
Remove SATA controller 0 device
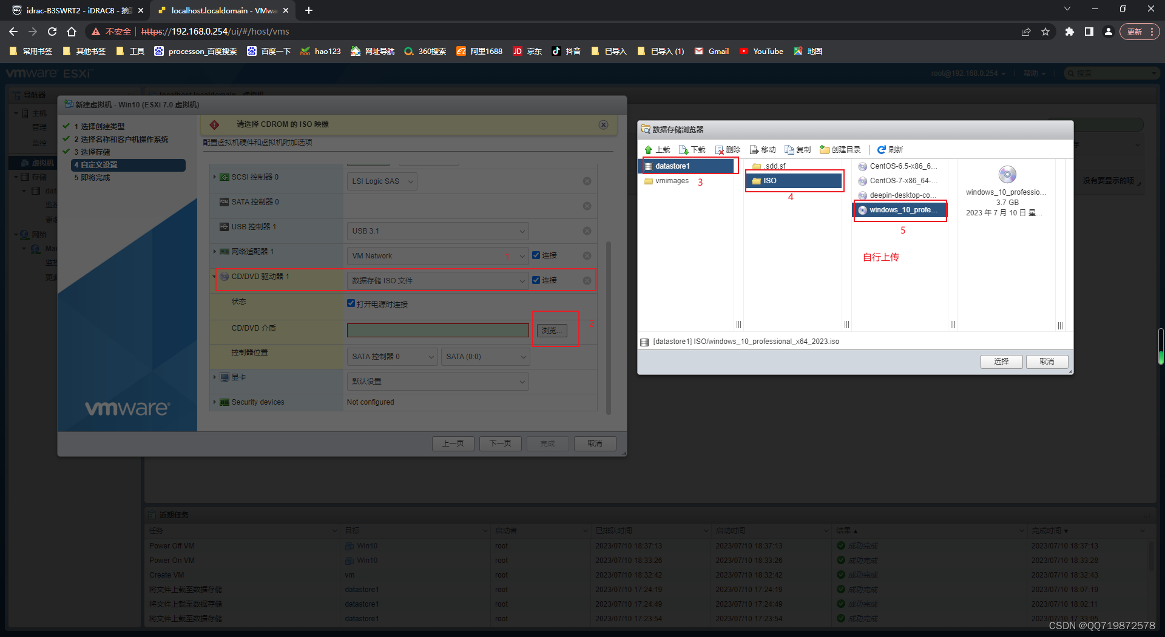point(587,206)
